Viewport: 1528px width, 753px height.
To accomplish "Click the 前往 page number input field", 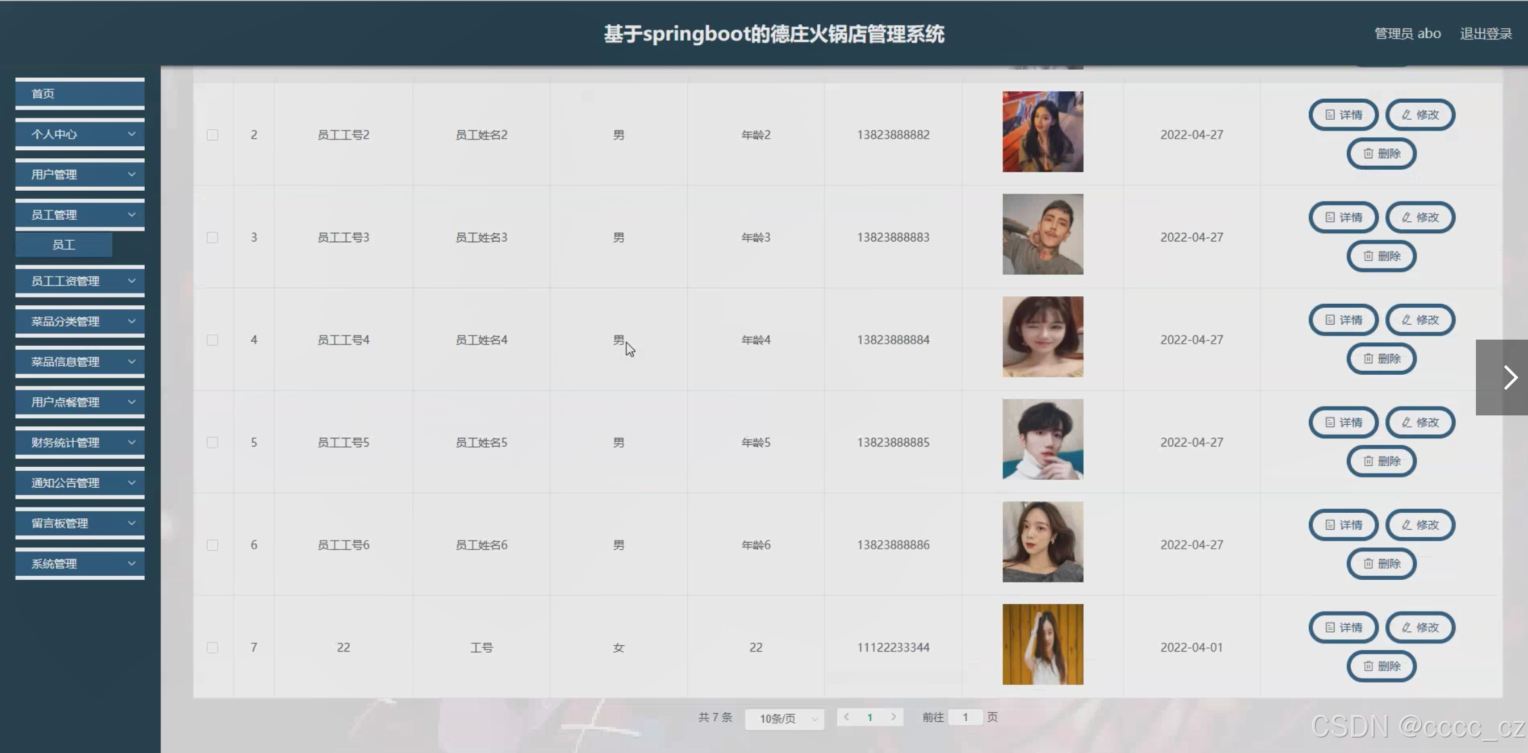I will pos(965,717).
